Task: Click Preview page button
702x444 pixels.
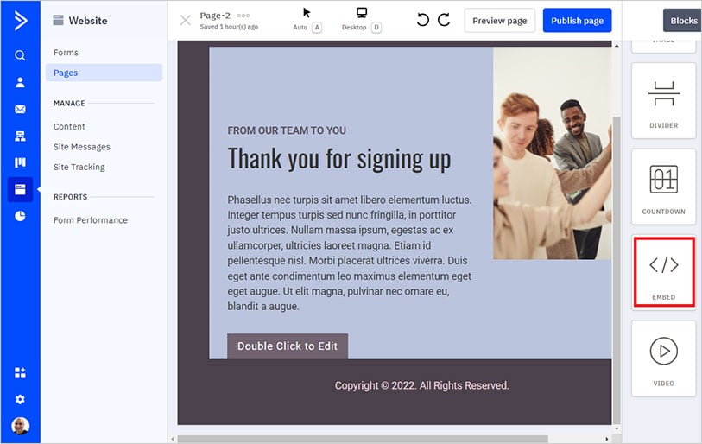Action: pos(500,21)
